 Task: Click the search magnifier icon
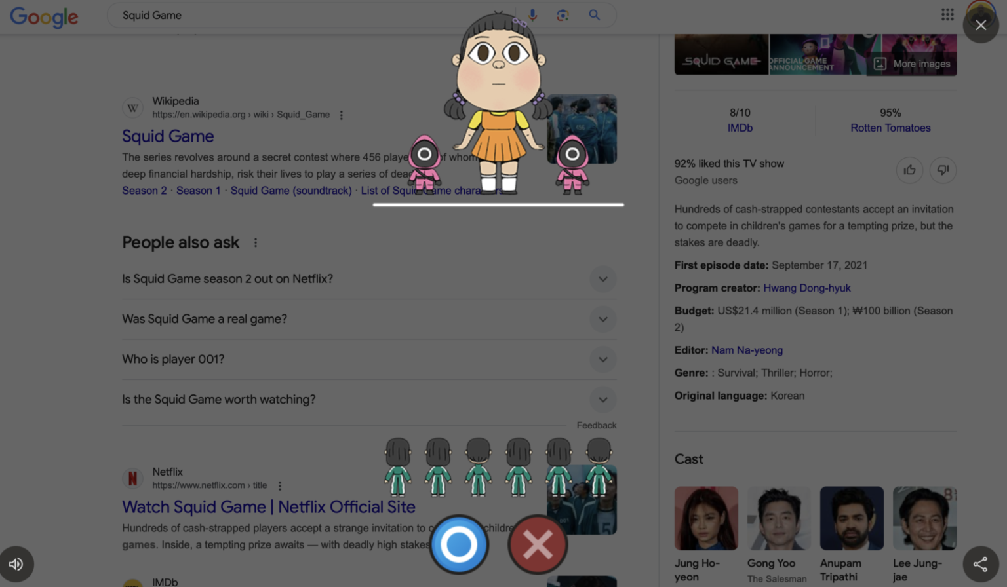point(595,15)
